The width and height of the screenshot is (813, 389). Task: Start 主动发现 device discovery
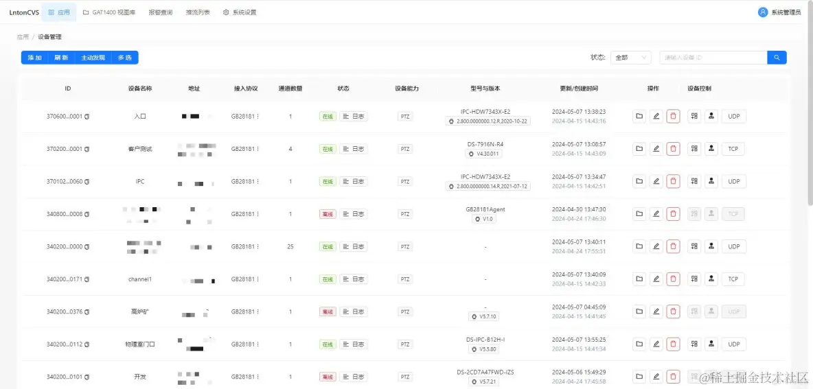(93, 58)
